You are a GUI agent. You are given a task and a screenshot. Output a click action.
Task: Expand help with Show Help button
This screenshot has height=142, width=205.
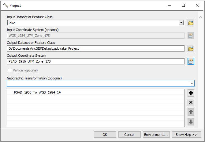(186, 134)
